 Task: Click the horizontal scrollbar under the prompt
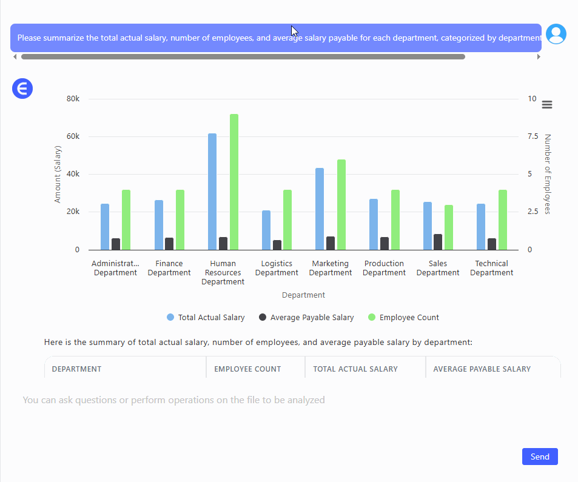pyautogui.click(x=243, y=57)
